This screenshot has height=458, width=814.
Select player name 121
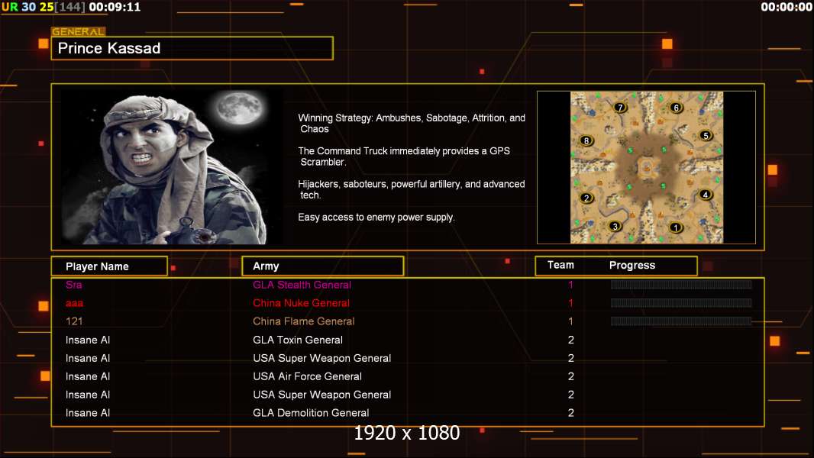click(74, 321)
